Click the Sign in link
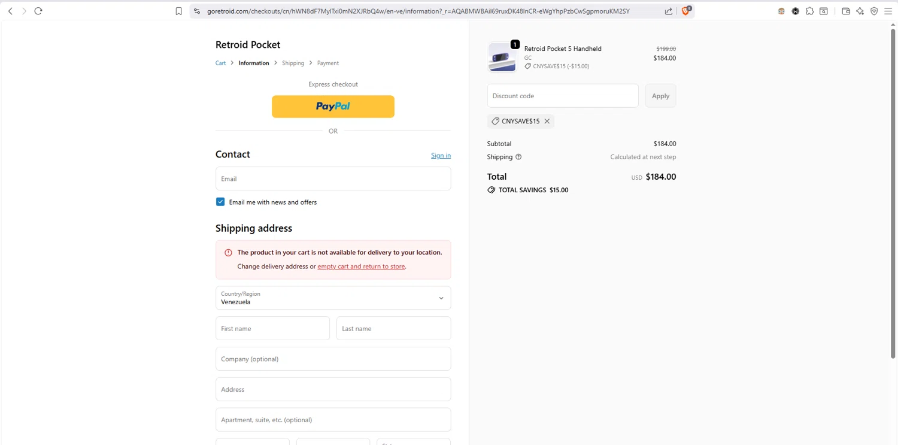 pyautogui.click(x=441, y=156)
